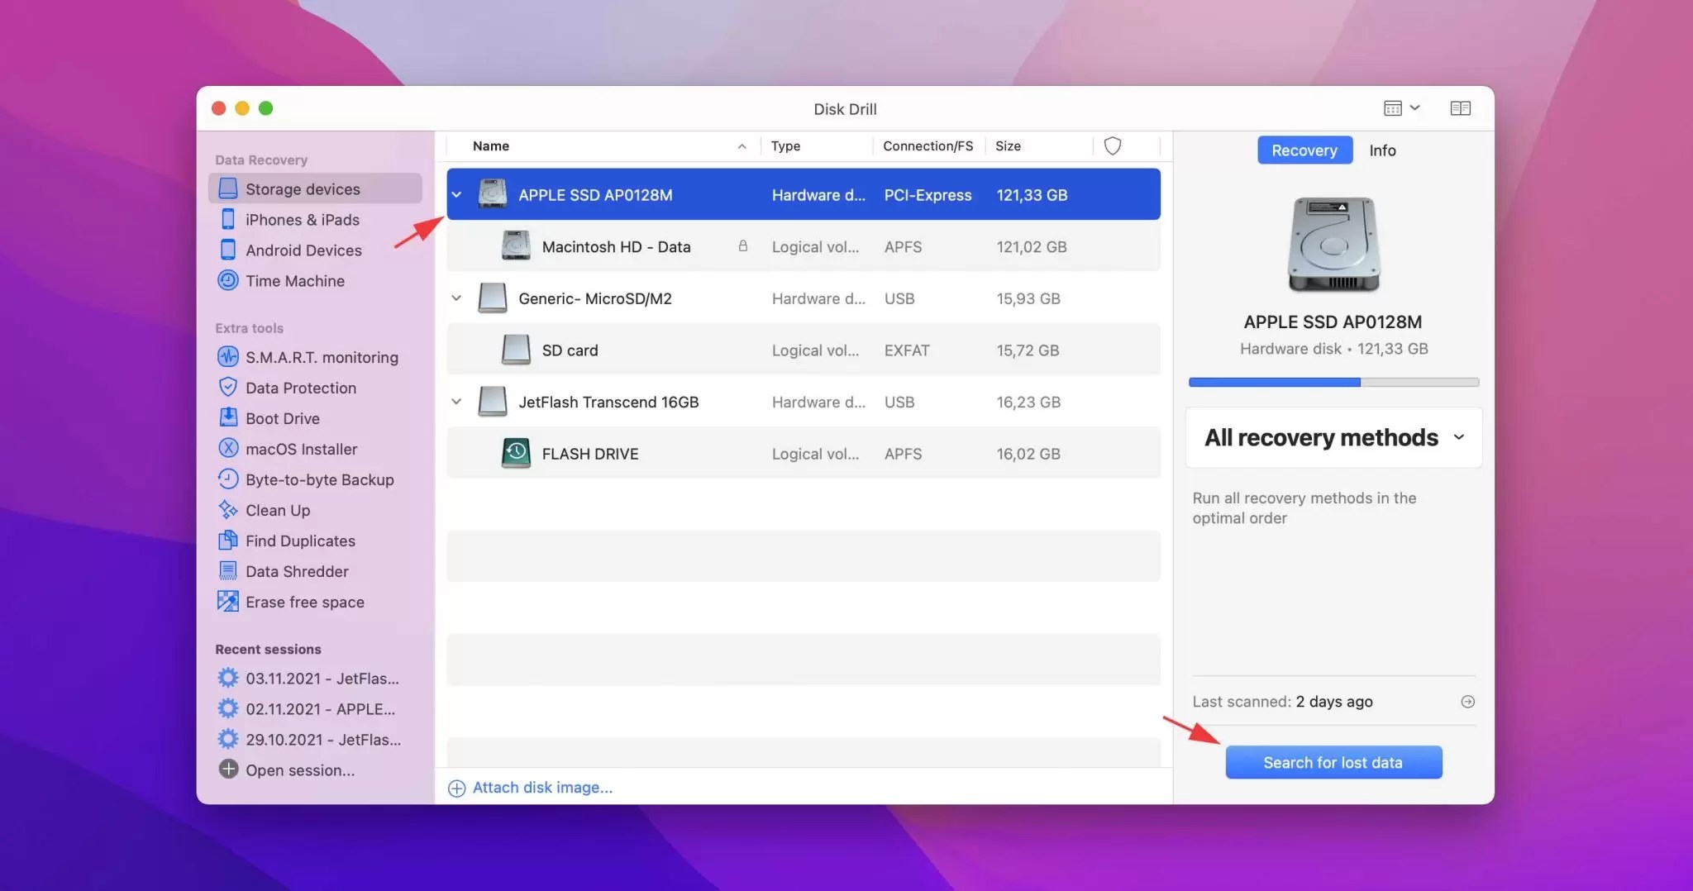The image size is (1693, 891).
Task: Switch to the Info tab
Action: point(1382,150)
